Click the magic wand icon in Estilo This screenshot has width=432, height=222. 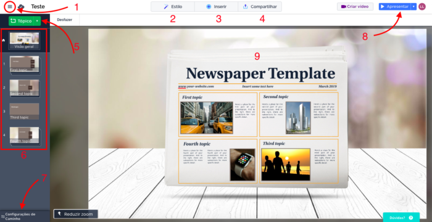coord(166,7)
